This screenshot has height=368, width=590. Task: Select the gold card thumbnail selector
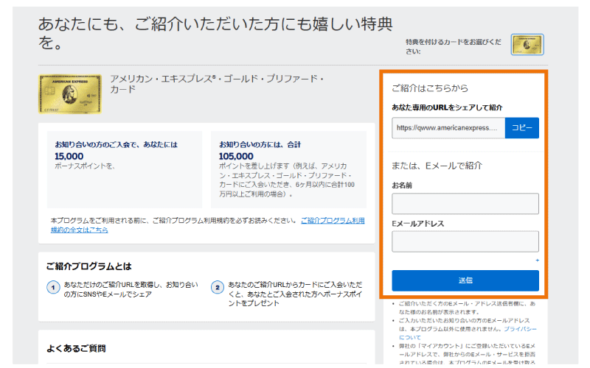tap(527, 44)
